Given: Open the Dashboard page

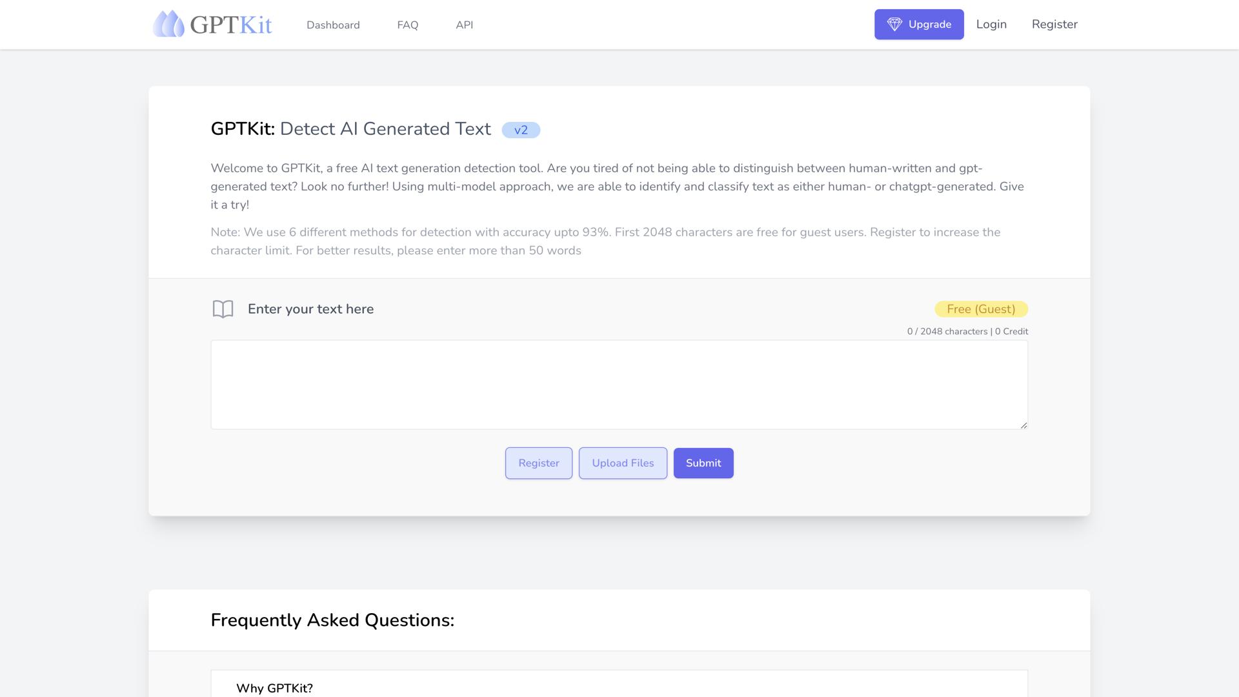Looking at the screenshot, I should click(333, 25).
